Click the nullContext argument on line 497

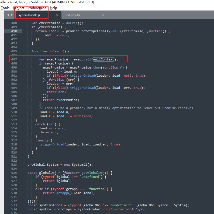point(103,59)
